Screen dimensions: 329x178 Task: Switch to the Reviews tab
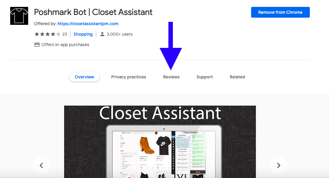[x=171, y=77]
